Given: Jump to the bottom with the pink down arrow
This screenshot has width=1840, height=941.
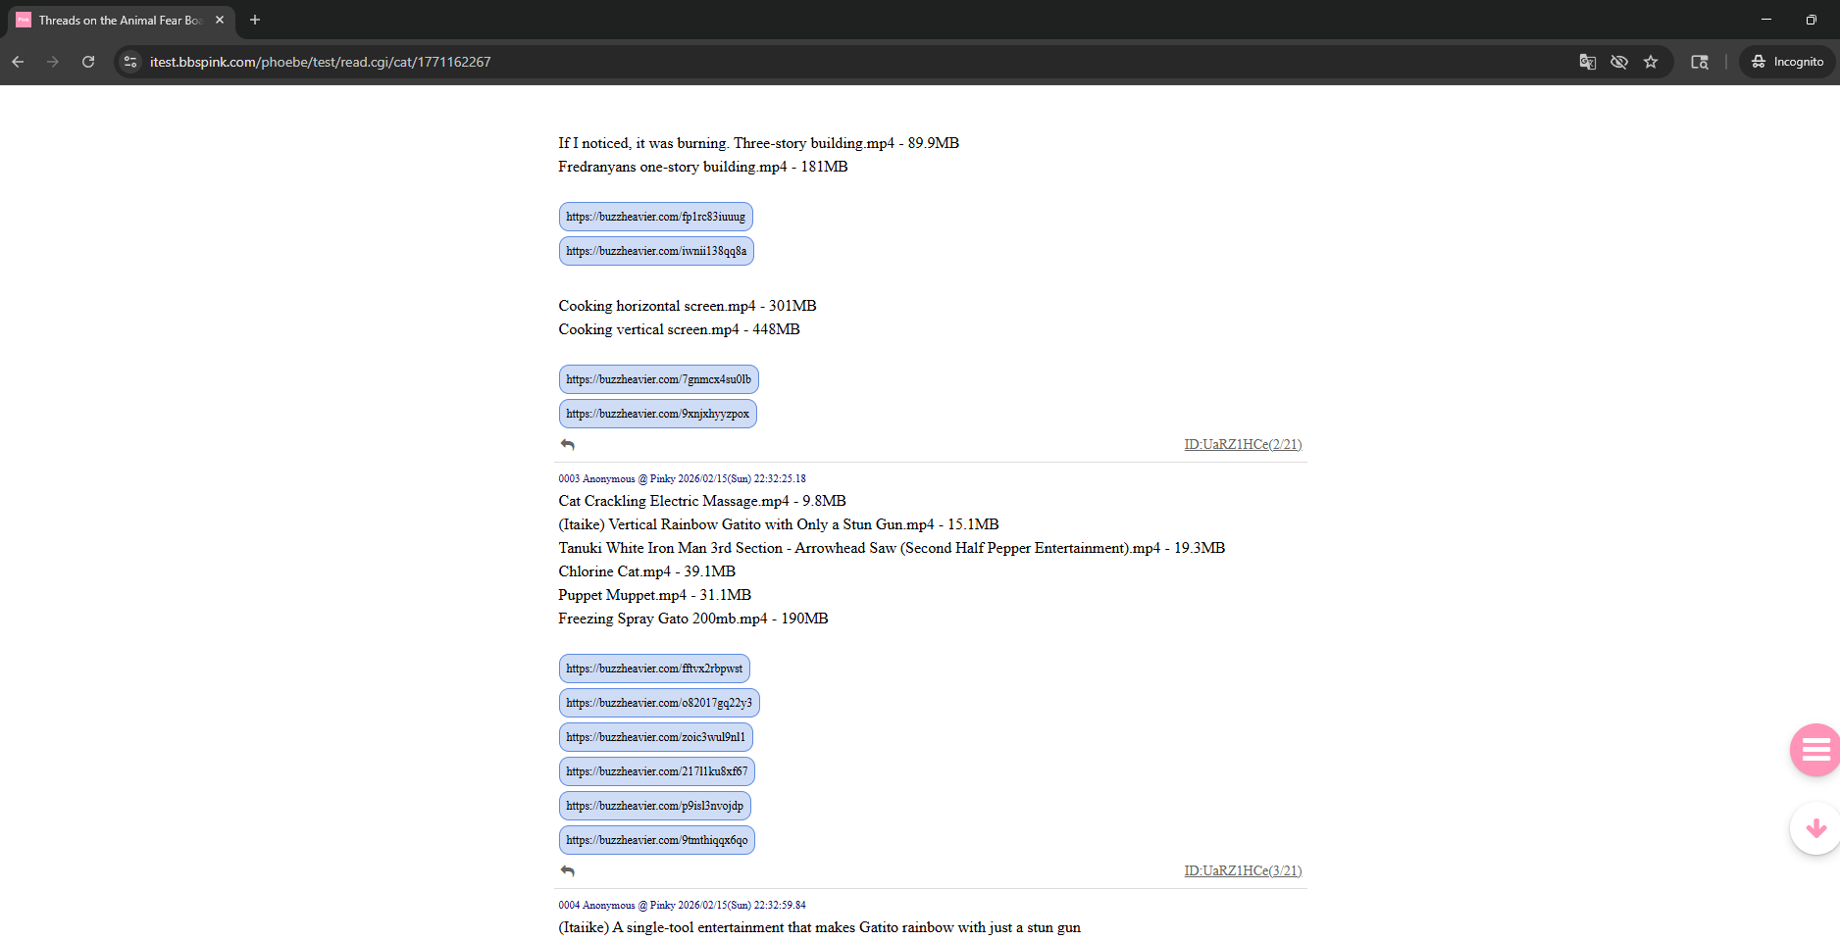Looking at the screenshot, I should pos(1815,828).
